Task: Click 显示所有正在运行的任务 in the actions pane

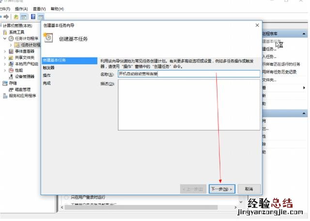Action: coord(281,64)
